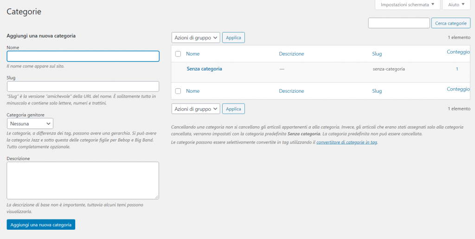Open the Aiuto help tab

(456, 5)
